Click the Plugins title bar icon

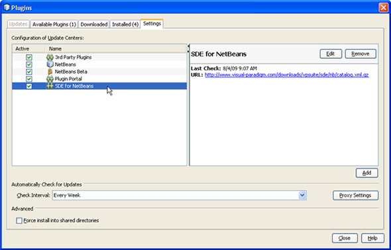click(7, 8)
